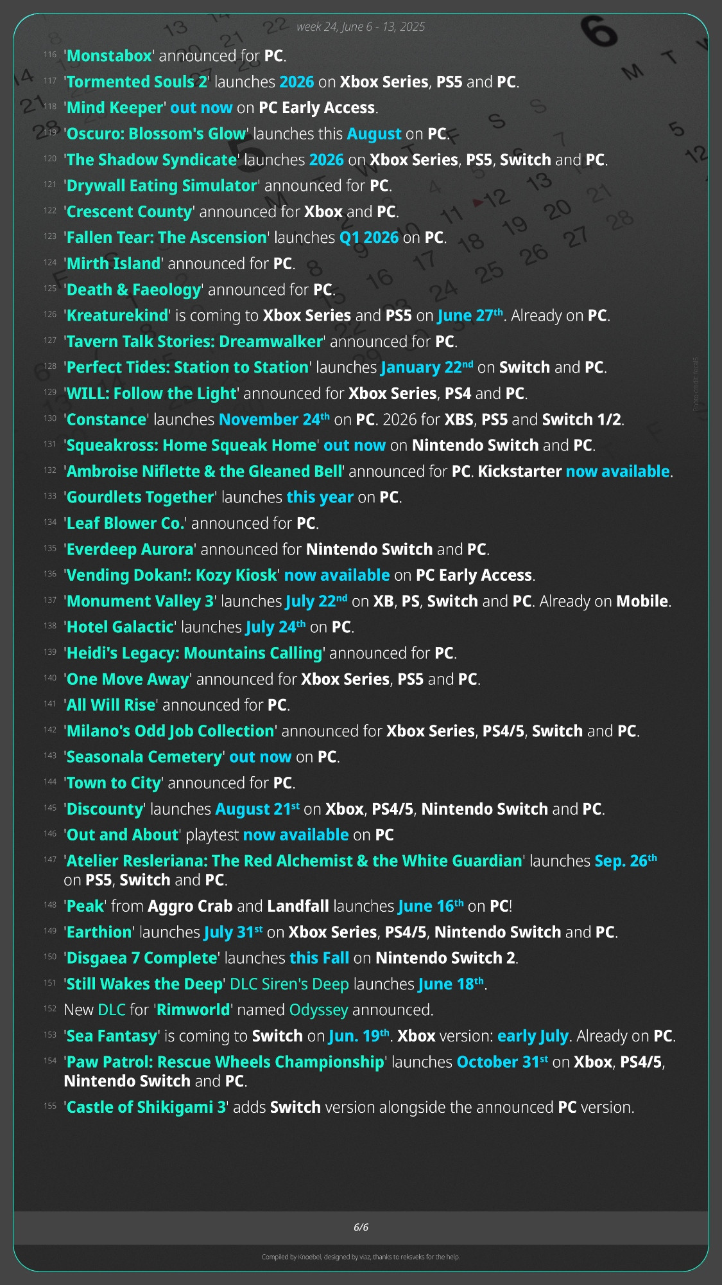Click 'Milano's Odd Job Collection' title

click(171, 731)
